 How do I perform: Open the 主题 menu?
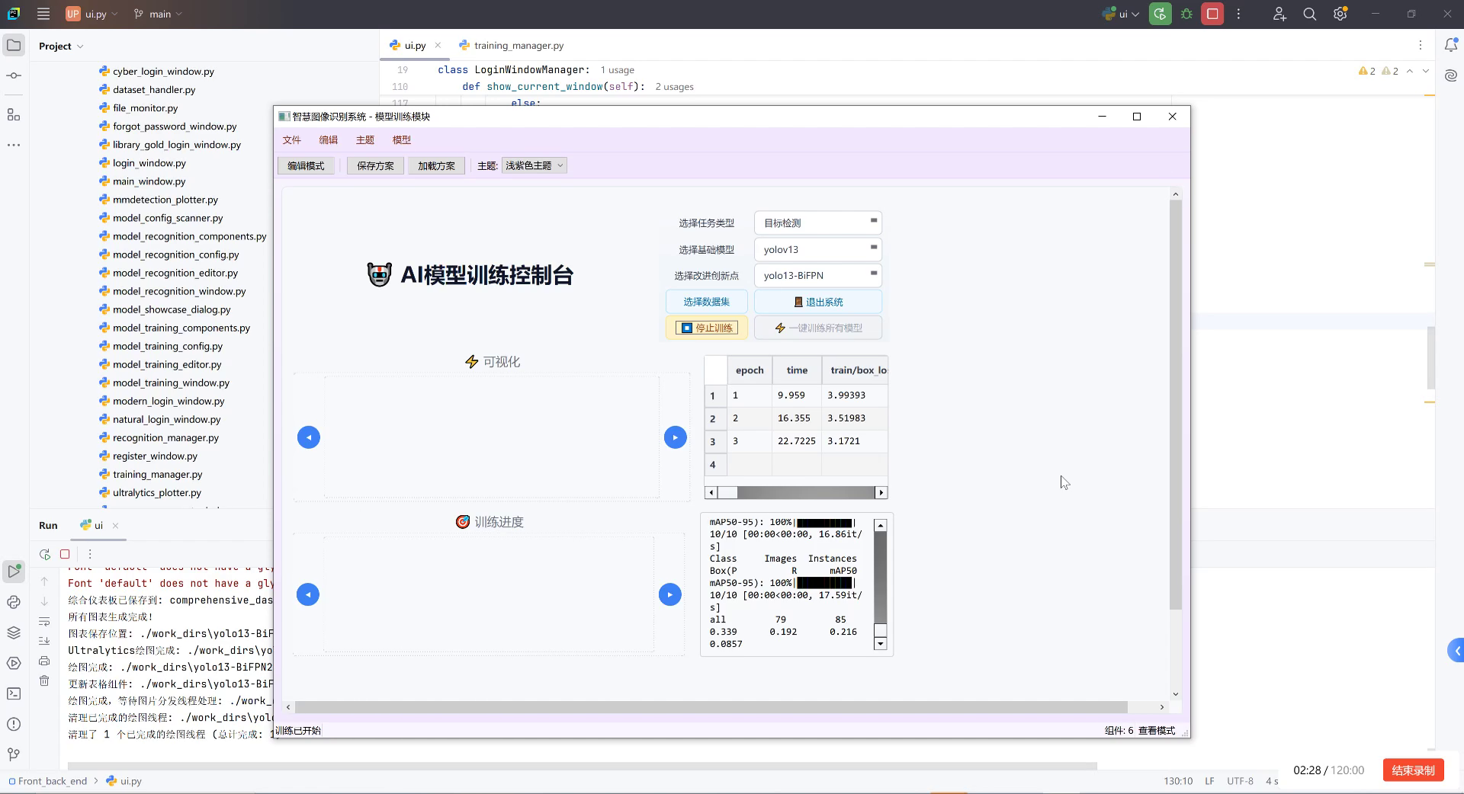[x=365, y=140]
